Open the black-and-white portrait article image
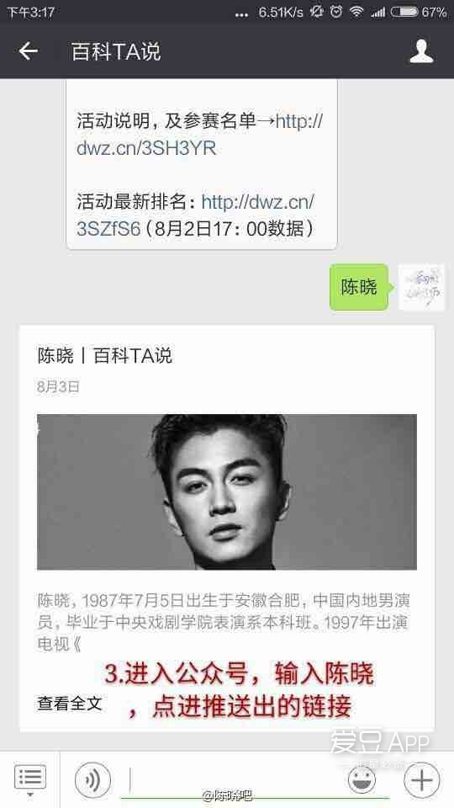Screen dimensions: 454x808 pos(226,492)
